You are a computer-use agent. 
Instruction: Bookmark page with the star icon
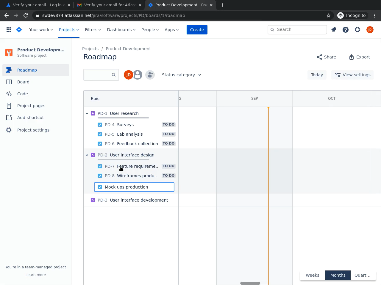(x=329, y=15)
